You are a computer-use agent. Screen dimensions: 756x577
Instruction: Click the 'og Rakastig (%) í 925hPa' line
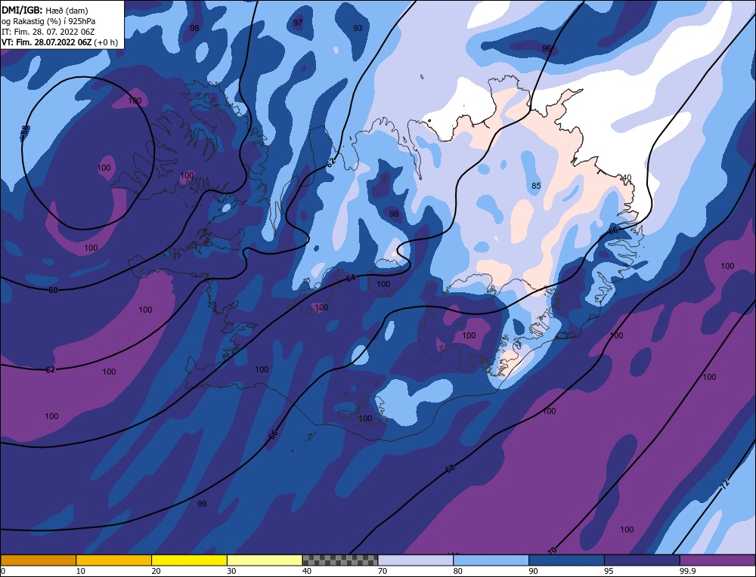coord(48,20)
